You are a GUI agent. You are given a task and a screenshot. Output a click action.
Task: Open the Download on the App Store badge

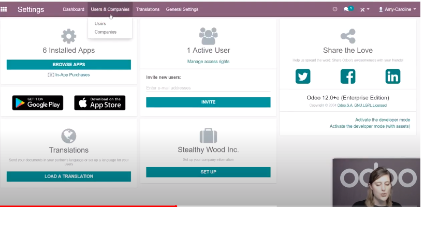[x=100, y=102]
